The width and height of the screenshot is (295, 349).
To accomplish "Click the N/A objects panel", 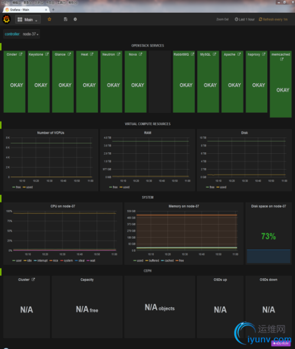I will pyautogui.click(x=159, y=308).
